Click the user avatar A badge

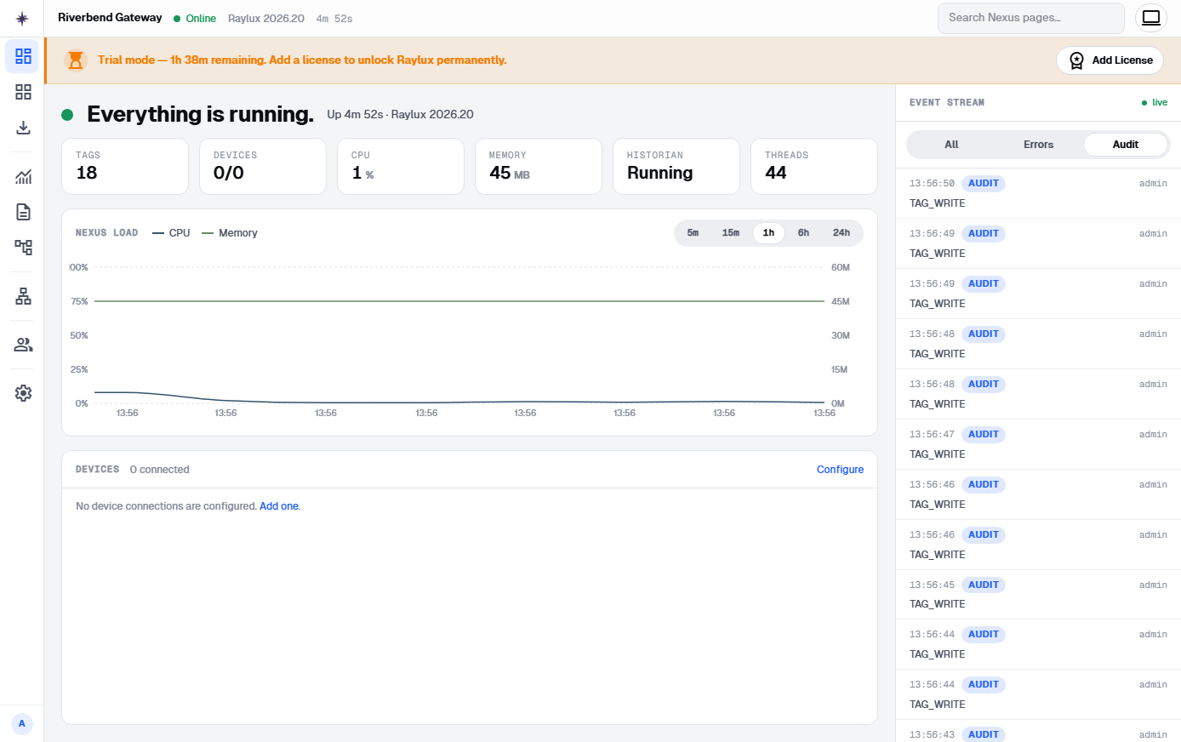pyautogui.click(x=22, y=724)
